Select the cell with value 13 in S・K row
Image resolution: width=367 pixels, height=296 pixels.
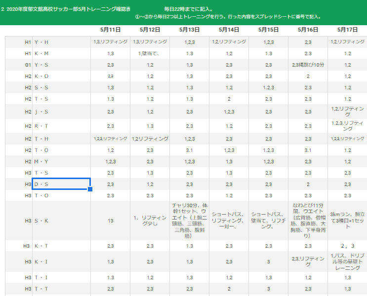[x=110, y=221]
